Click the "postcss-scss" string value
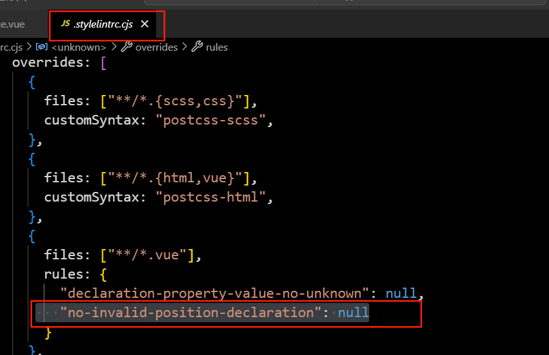549x355 pixels. click(211, 120)
